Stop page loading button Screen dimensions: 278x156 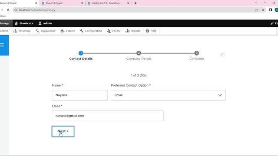8,10
